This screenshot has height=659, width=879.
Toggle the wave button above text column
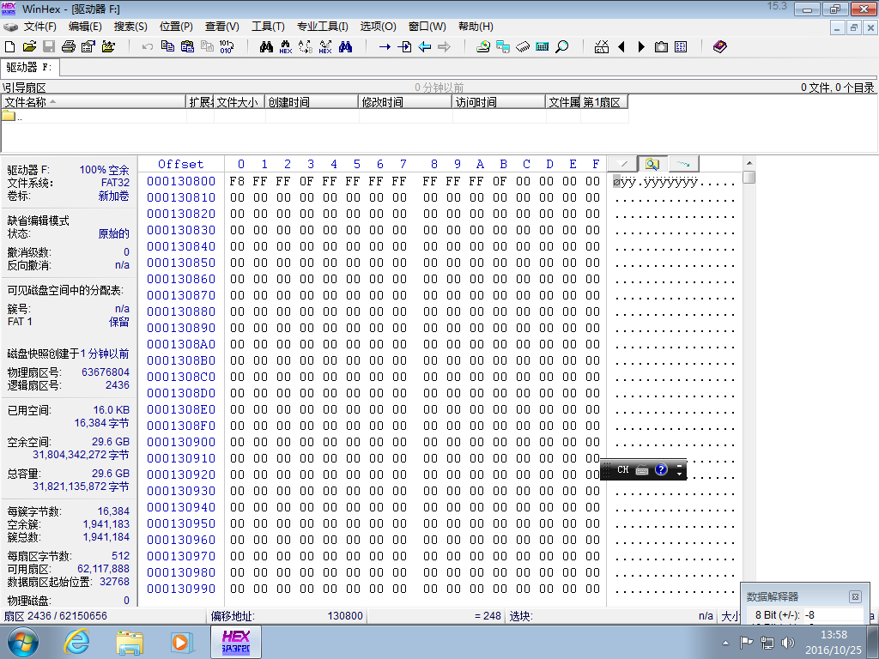point(683,164)
